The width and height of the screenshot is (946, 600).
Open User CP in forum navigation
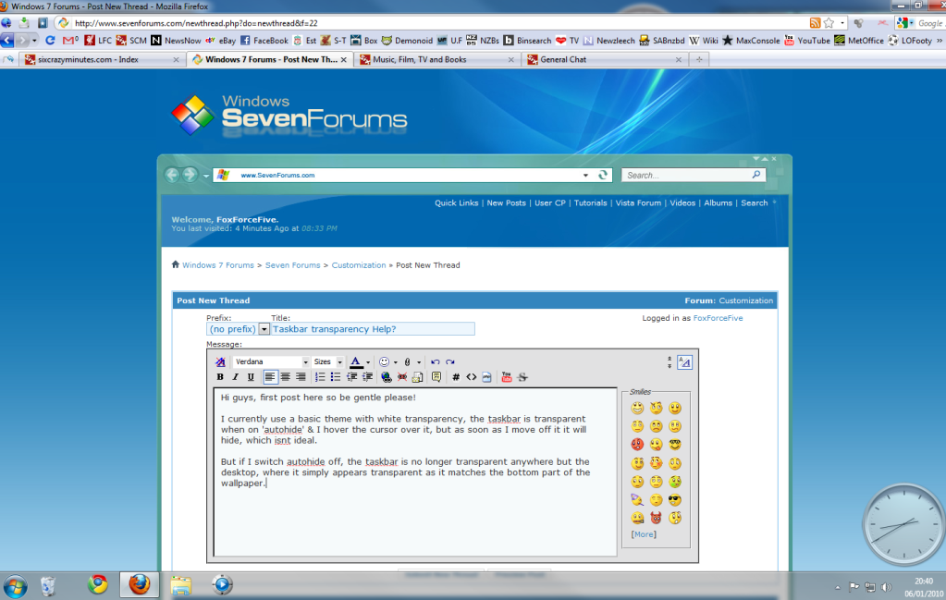point(549,203)
